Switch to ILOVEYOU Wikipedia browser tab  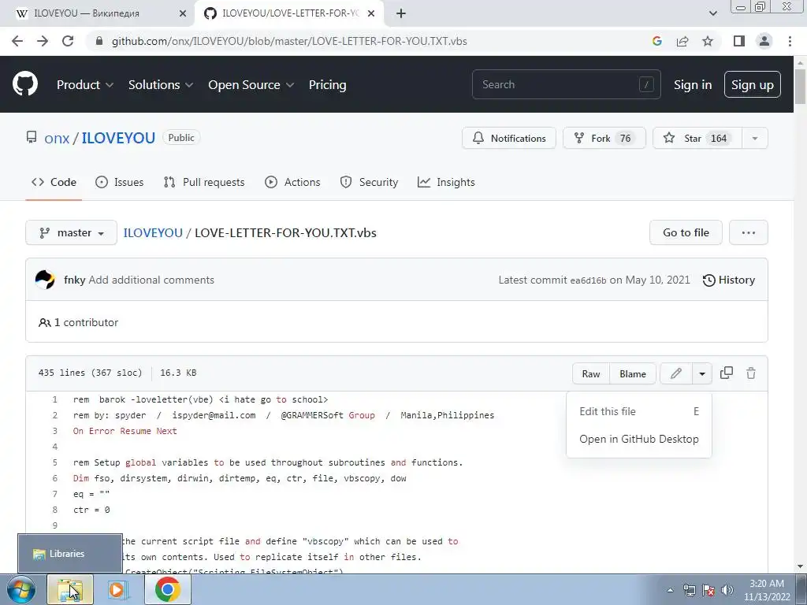[x=98, y=13]
